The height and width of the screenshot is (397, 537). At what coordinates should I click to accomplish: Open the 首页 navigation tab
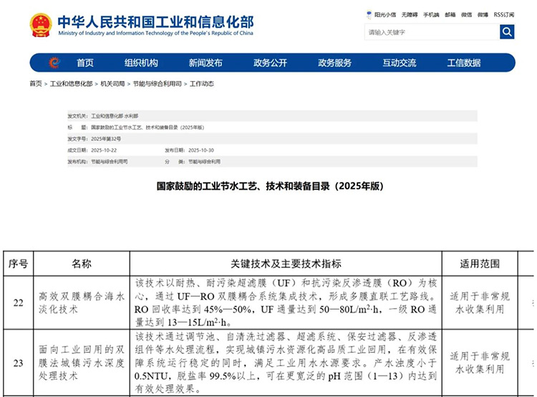(x=85, y=63)
